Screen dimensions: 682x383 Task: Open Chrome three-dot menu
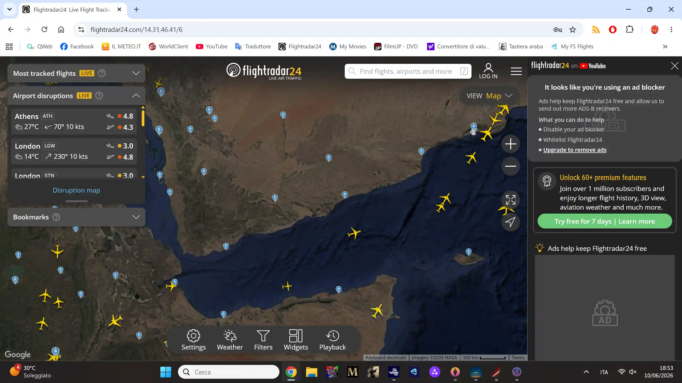tap(671, 30)
